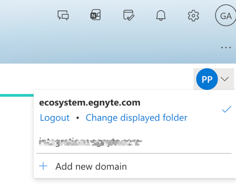Choose the Add new domain option
The height and width of the screenshot is (190, 236).
click(91, 167)
